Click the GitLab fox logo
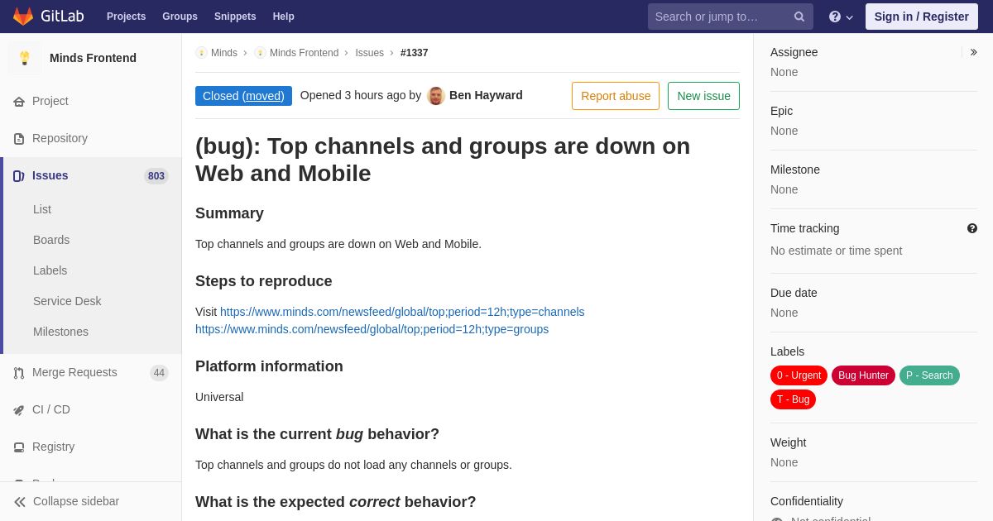This screenshot has height=521, width=993. (23, 17)
